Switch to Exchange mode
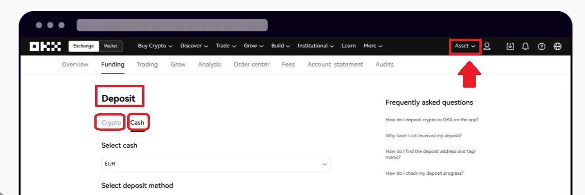Viewport: 585px width, 195px height. [84, 46]
